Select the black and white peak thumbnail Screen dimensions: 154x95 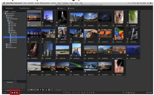point(62,17)
